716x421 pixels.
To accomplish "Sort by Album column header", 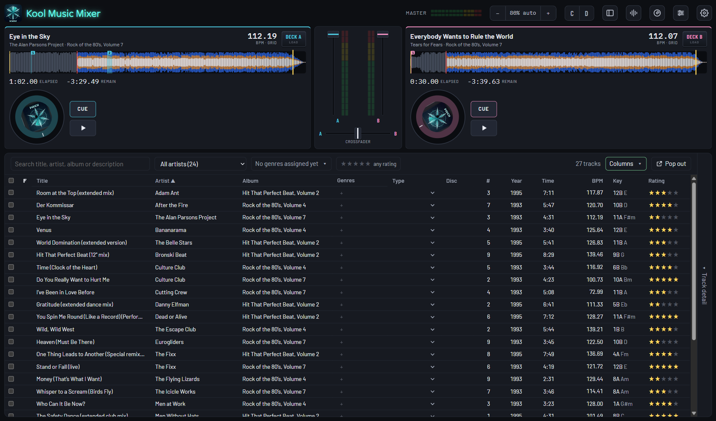I will point(250,181).
